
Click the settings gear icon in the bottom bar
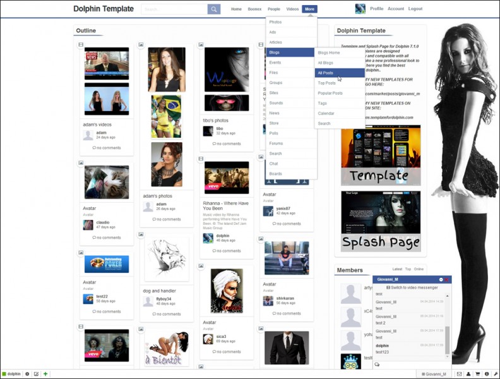pos(27,374)
